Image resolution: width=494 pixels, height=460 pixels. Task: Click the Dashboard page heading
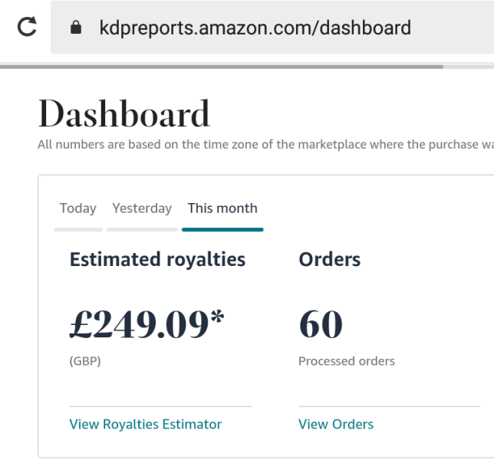click(123, 115)
